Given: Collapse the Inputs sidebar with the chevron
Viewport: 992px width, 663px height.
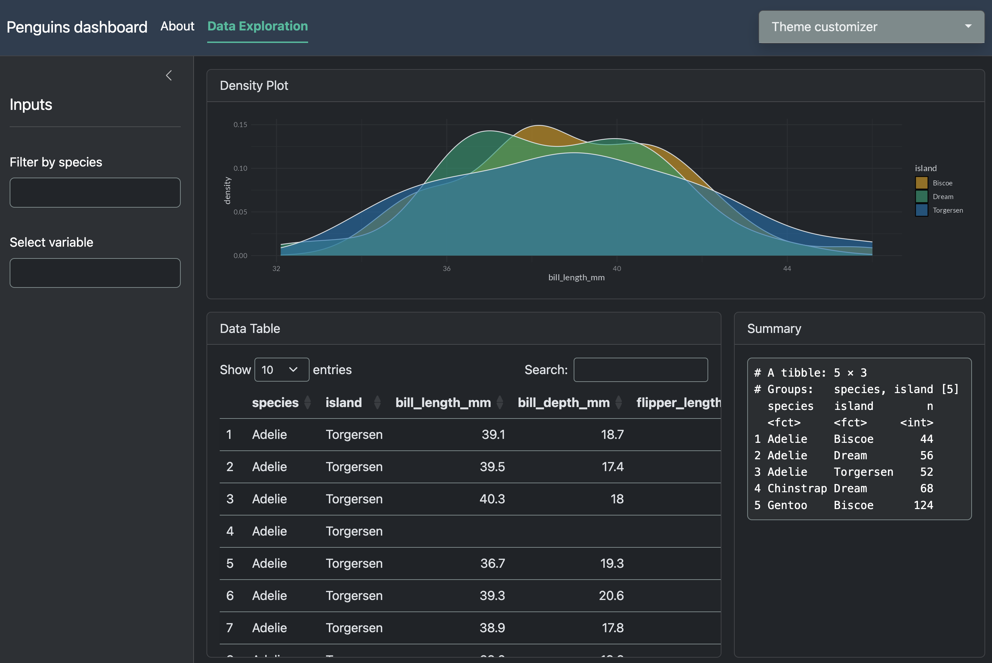Looking at the screenshot, I should (x=169, y=75).
